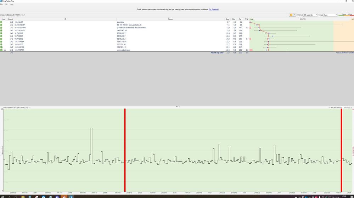Image resolution: width=354 pixels, height=198 pixels.
Task: Select the name 83-169-183-87-isp.superkabel.de
Action: pos(129,25)
